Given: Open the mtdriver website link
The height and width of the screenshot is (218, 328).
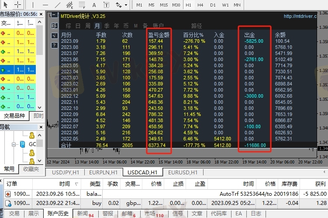Looking at the screenshot, I should click(x=300, y=16).
